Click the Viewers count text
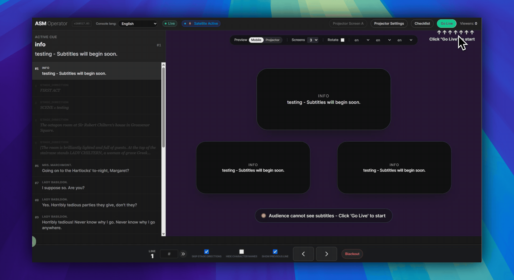Image resolution: width=514 pixels, height=280 pixels. (x=468, y=24)
